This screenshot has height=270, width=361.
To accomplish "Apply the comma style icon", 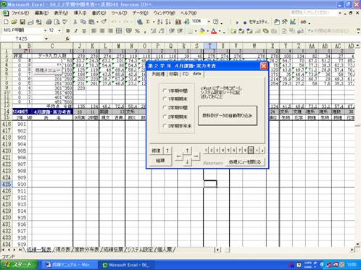I will 145,31.
